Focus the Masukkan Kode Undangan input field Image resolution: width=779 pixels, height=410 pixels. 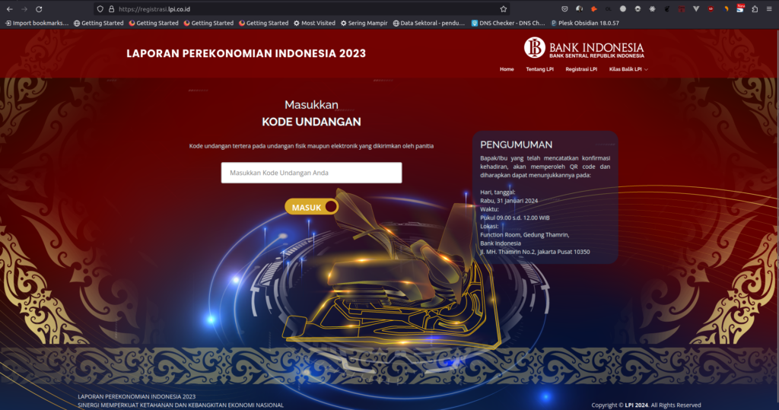tap(311, 173)
